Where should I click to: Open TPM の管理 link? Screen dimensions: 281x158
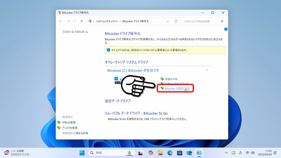coord(69,123)
